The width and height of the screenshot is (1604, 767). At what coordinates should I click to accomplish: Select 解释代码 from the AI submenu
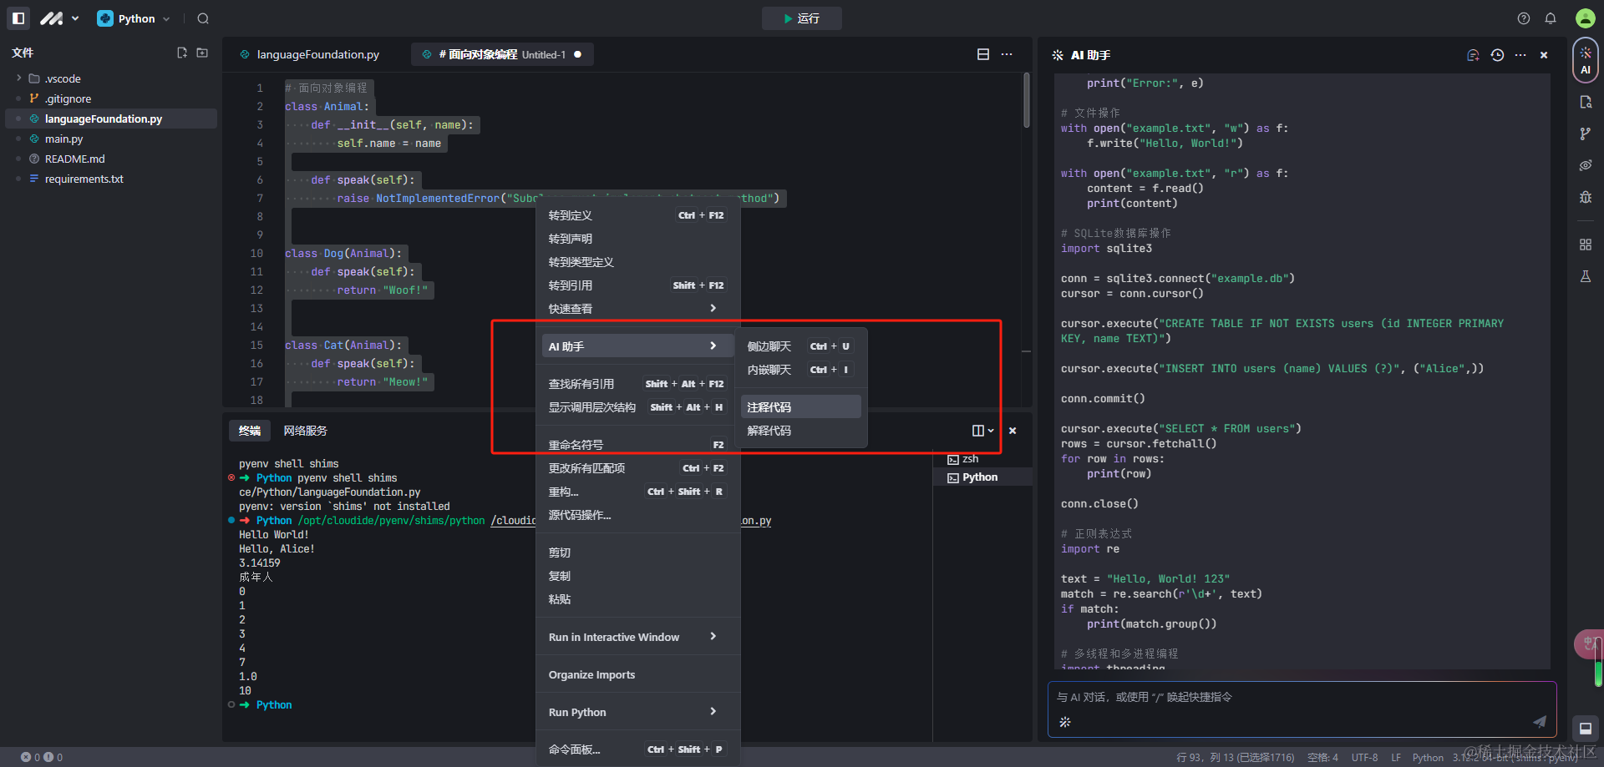(799, 431)
